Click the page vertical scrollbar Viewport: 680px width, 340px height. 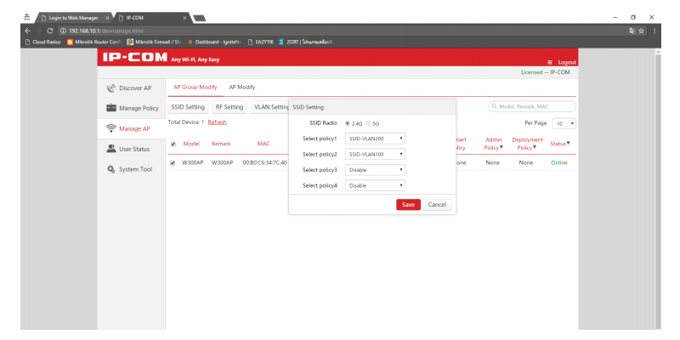[x=658, y=189]
